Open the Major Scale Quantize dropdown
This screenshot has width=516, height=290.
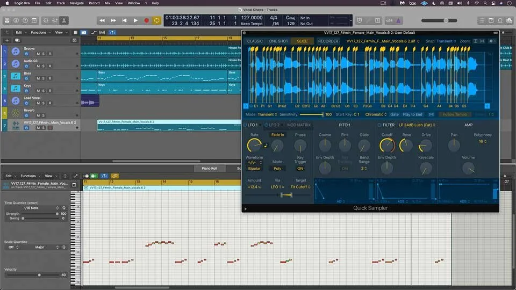click(x=41, y=247)
